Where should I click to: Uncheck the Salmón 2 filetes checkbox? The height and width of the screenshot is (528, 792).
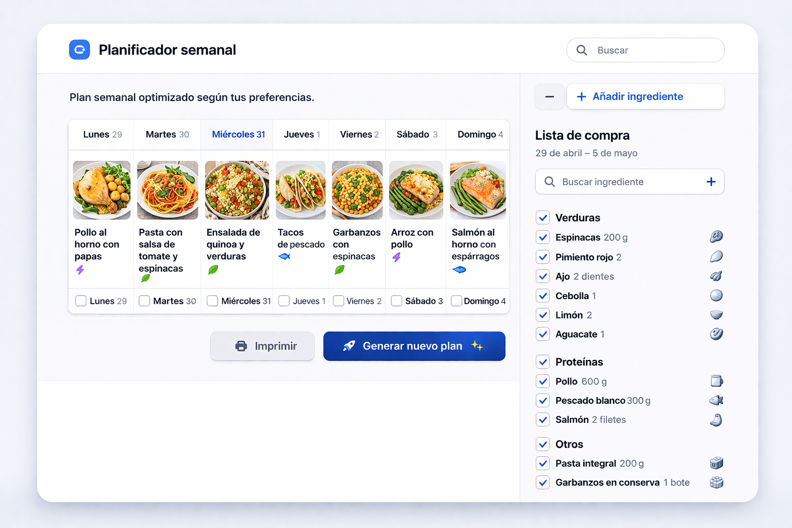coord(542,420)
